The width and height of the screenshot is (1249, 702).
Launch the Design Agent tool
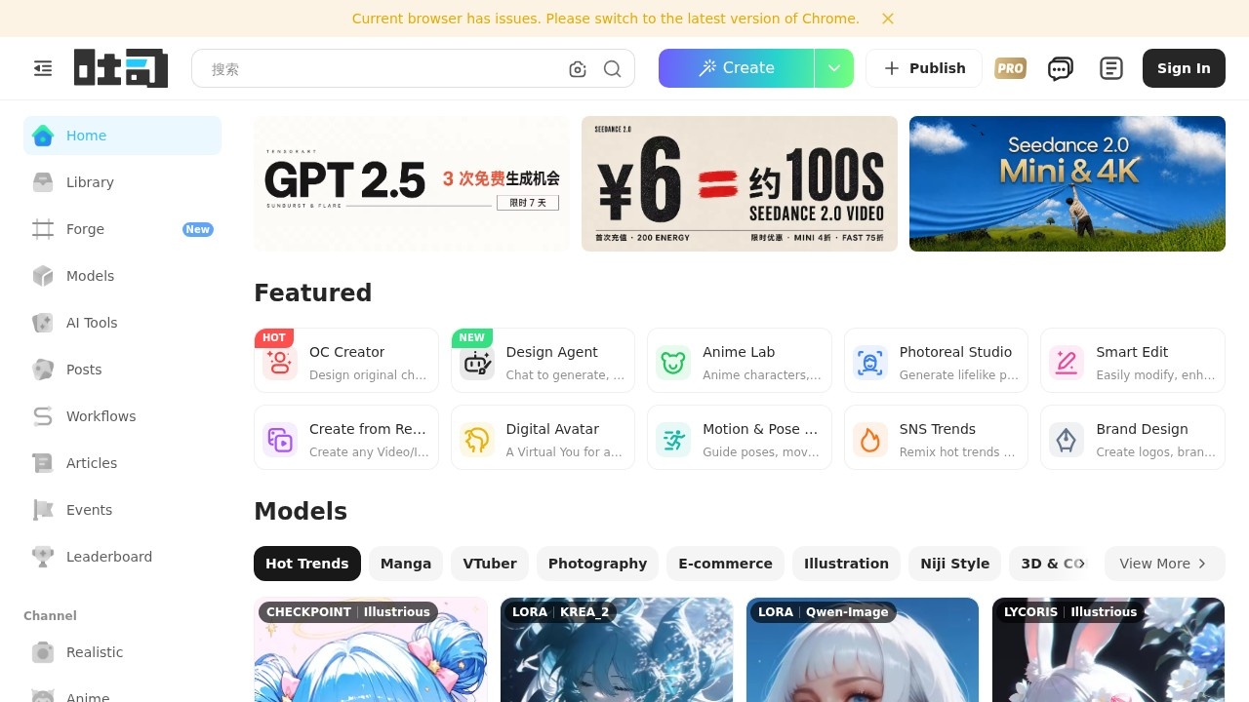(x=543, y=361)
